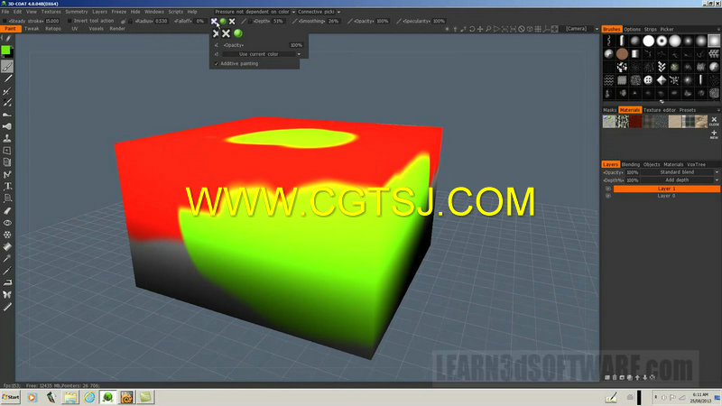Switch to the Options tab

tap(633, 29)
